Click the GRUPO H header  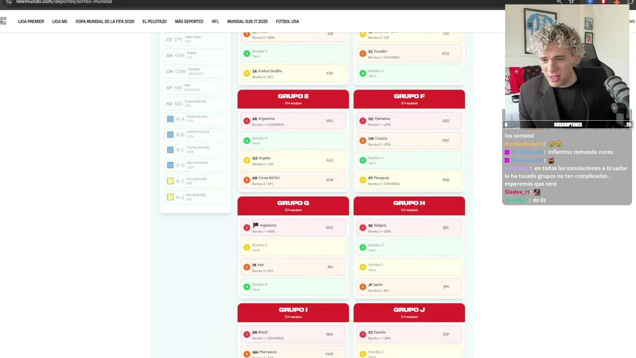[409, 206]
